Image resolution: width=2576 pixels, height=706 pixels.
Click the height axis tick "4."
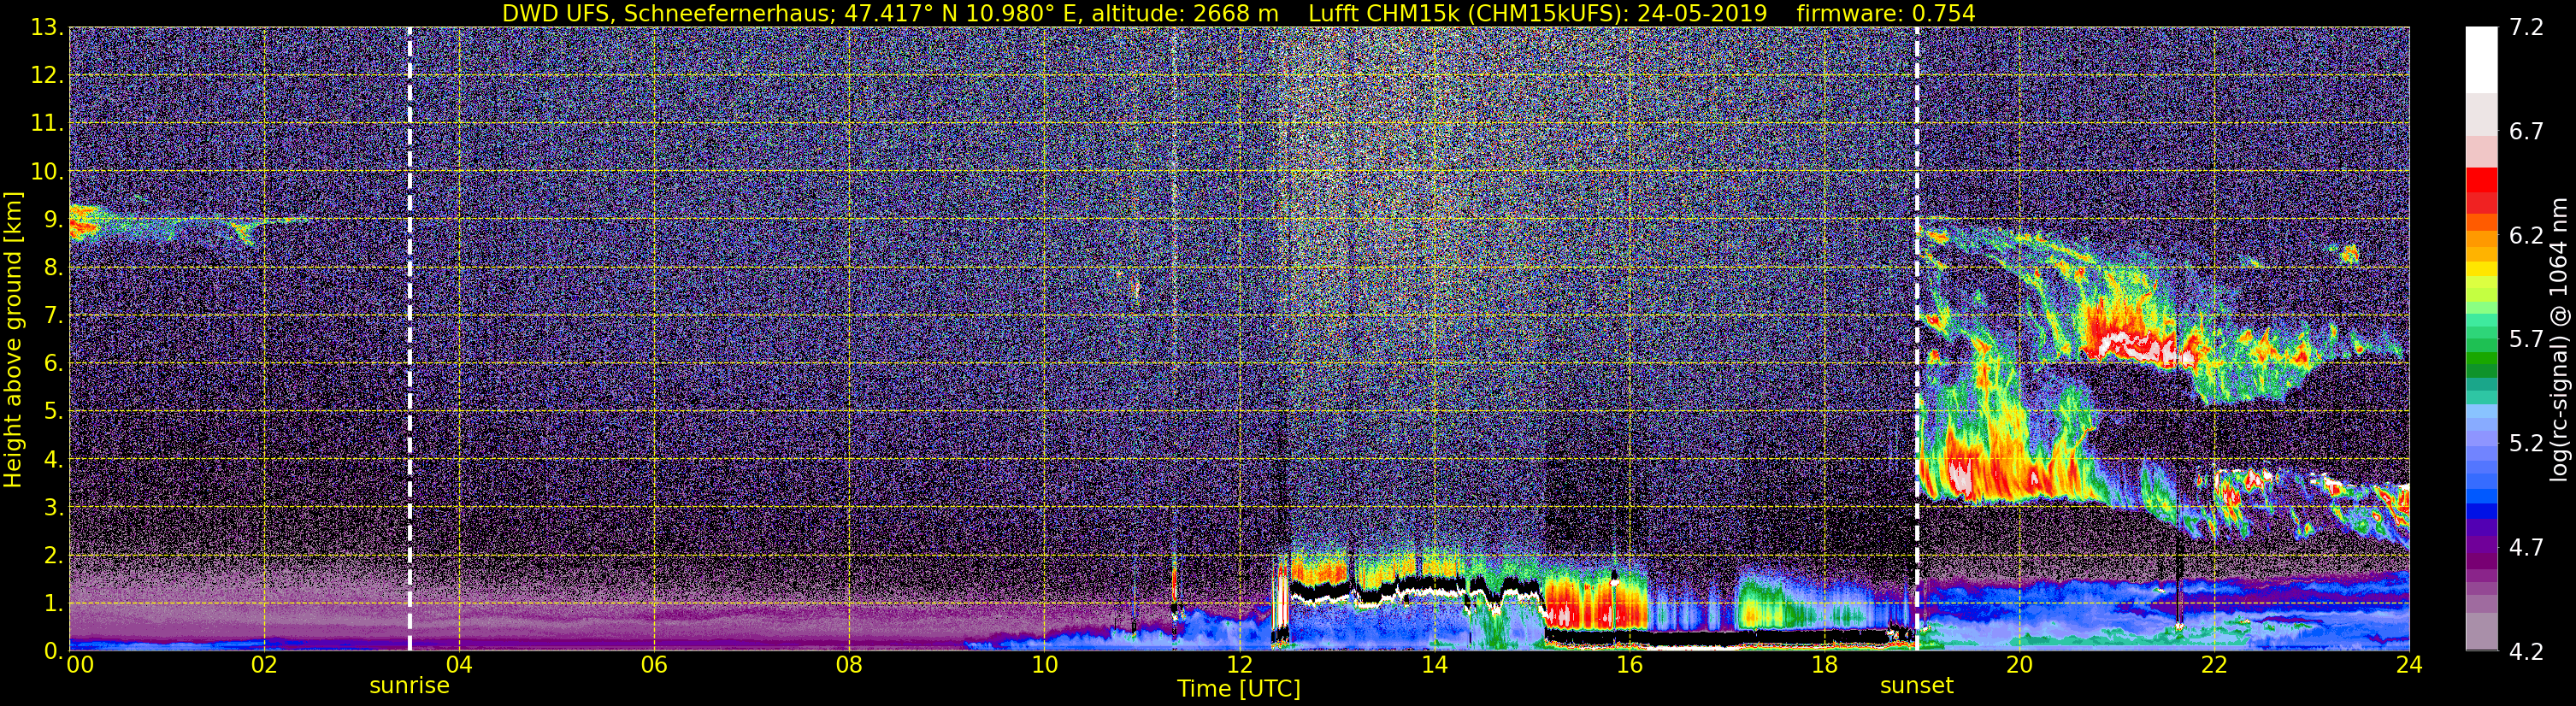tap(52, 460)
